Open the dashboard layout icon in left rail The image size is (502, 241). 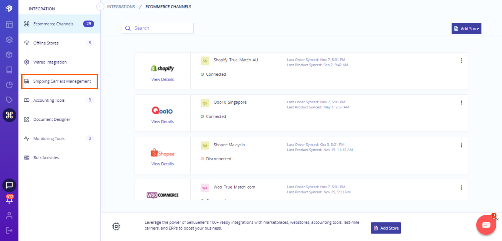[x=9, y=24]
